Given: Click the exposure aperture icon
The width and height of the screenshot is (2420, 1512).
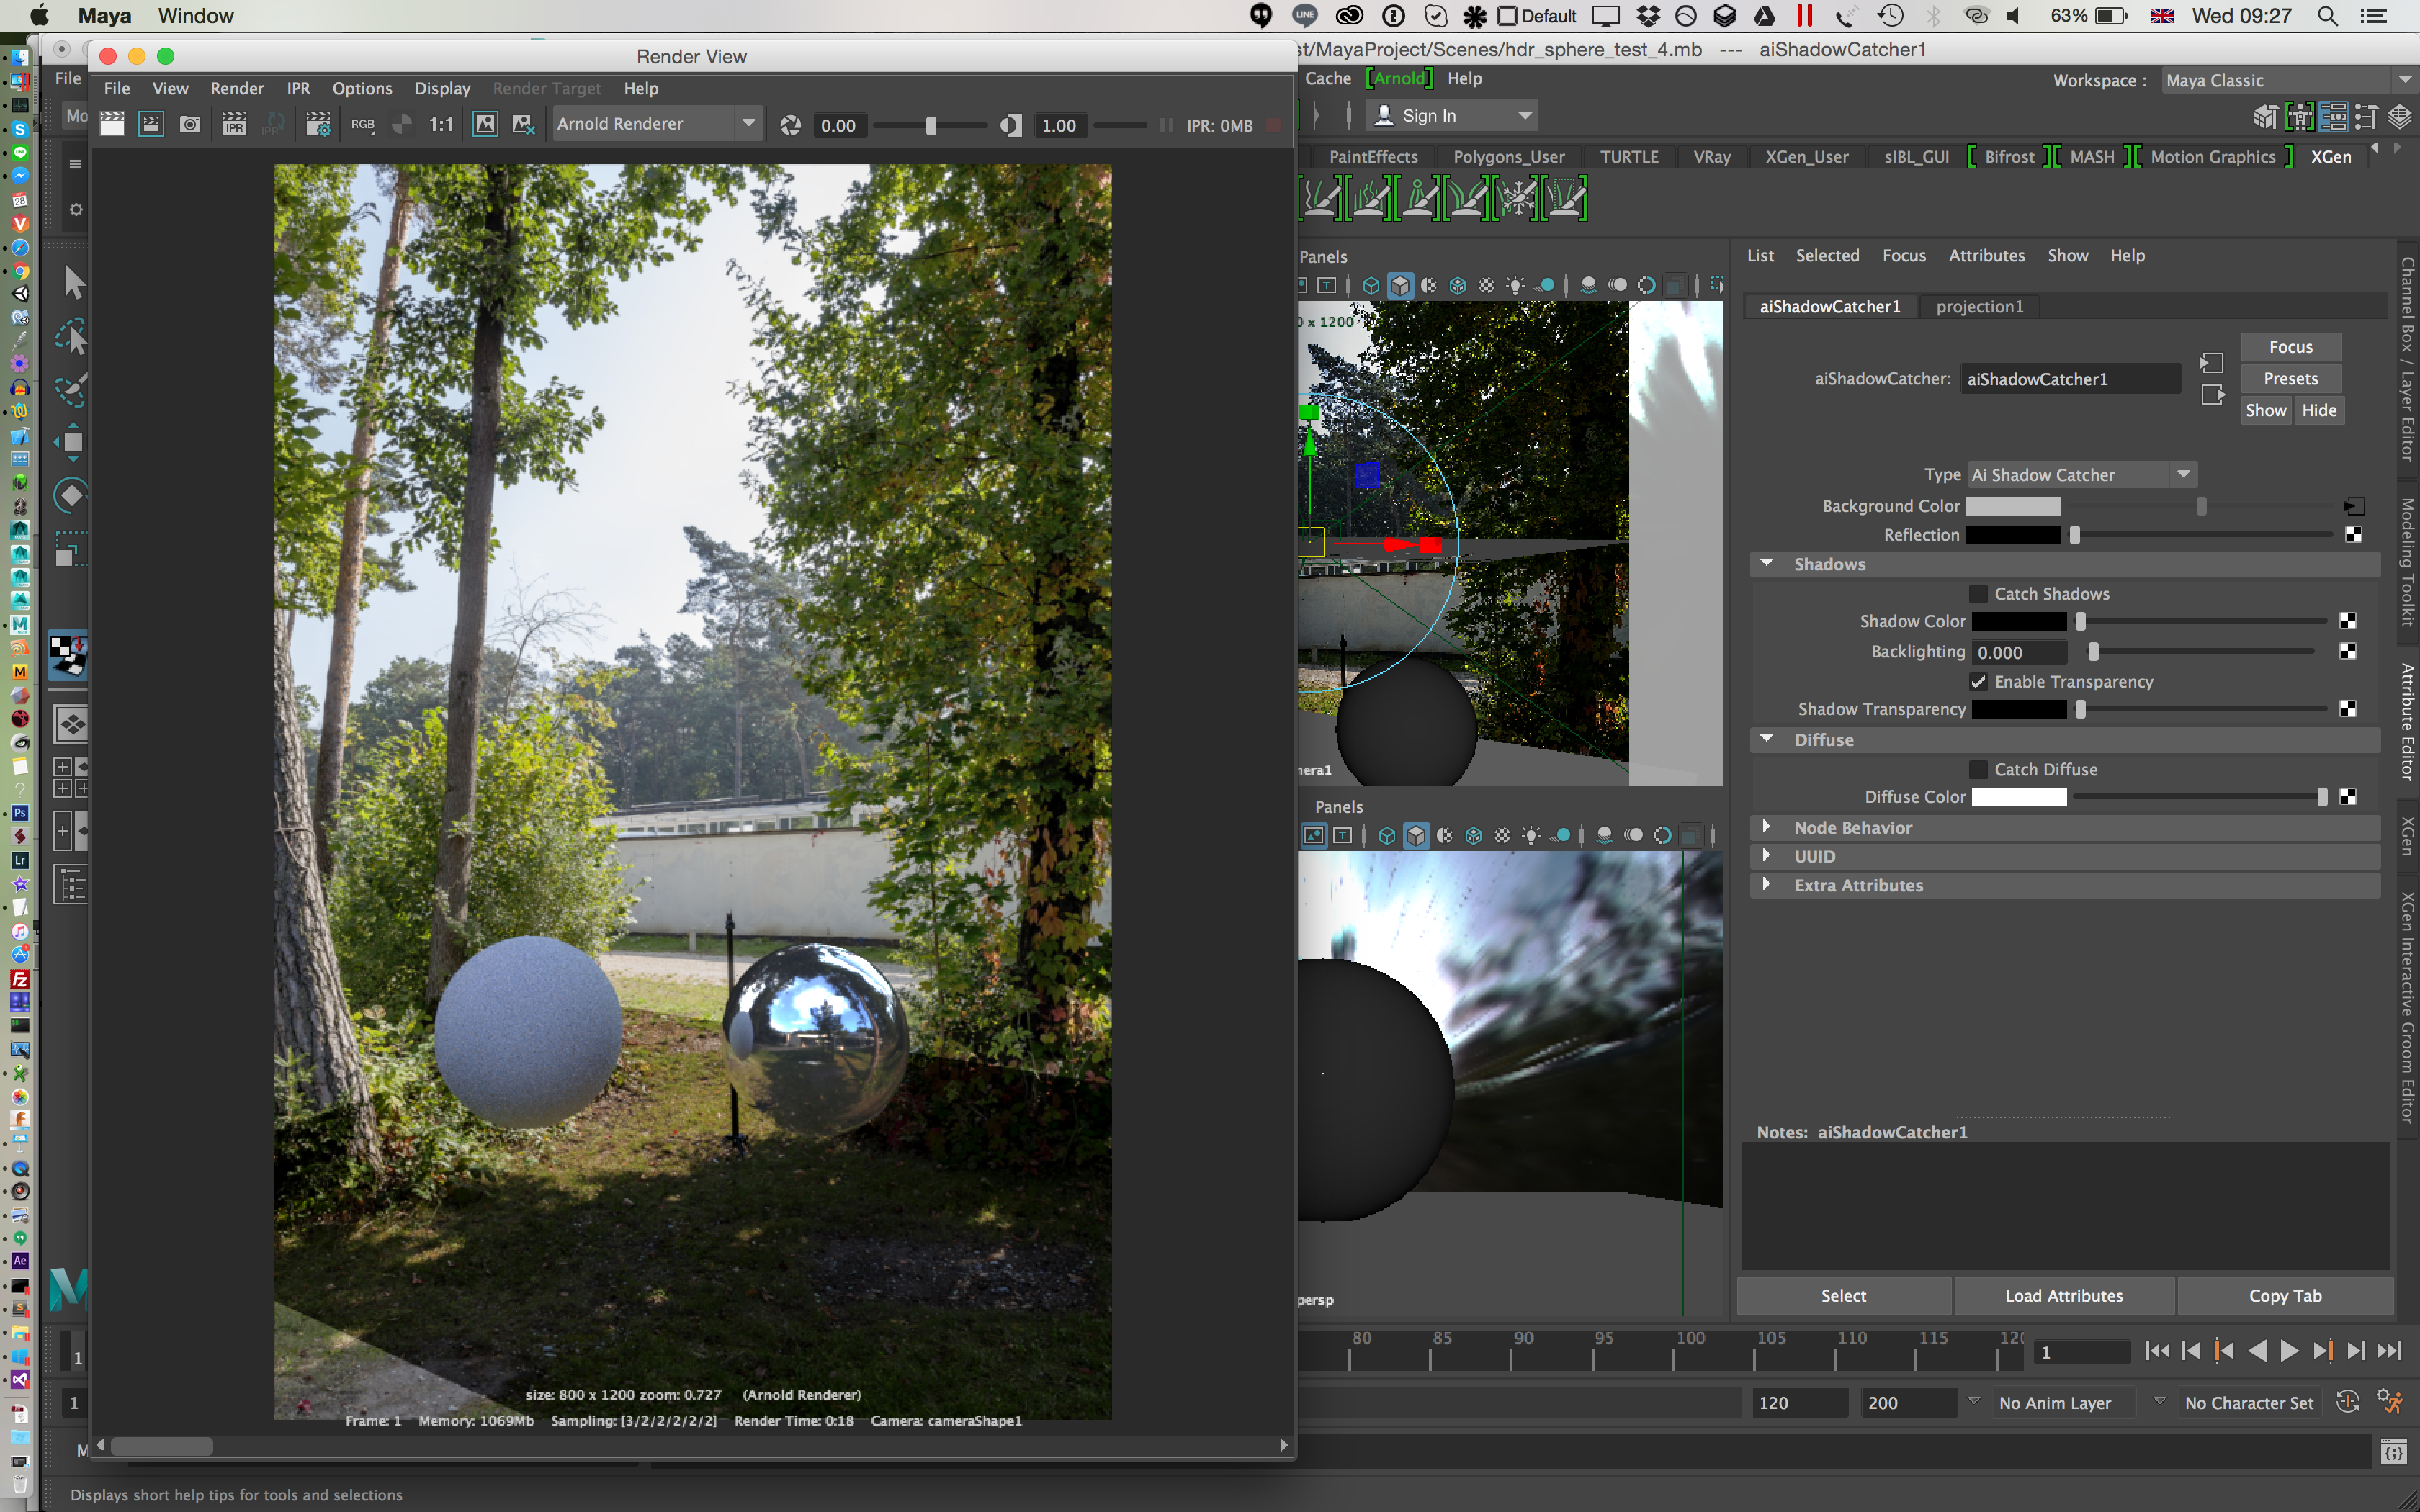Looking at the screenshot, I should (790, 125).
